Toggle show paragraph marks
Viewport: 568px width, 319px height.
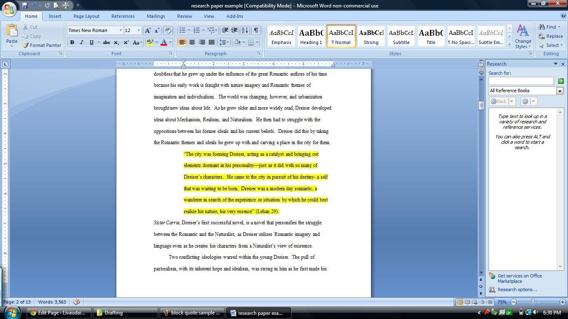click(x=256, y=30)
